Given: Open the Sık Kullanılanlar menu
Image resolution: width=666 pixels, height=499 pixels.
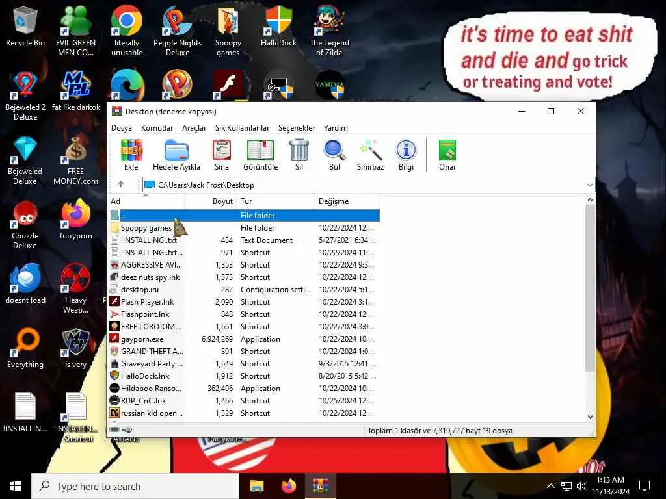Looking at the screenshot, I should tap(242, 128).
